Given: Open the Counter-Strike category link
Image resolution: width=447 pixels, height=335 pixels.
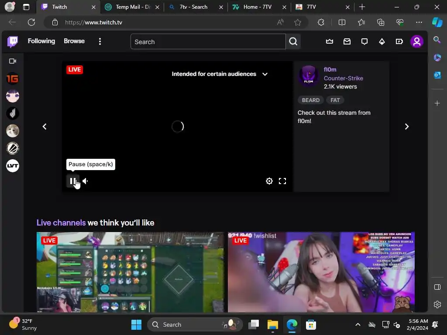Looking at the screenshot, I should [343, 78].
